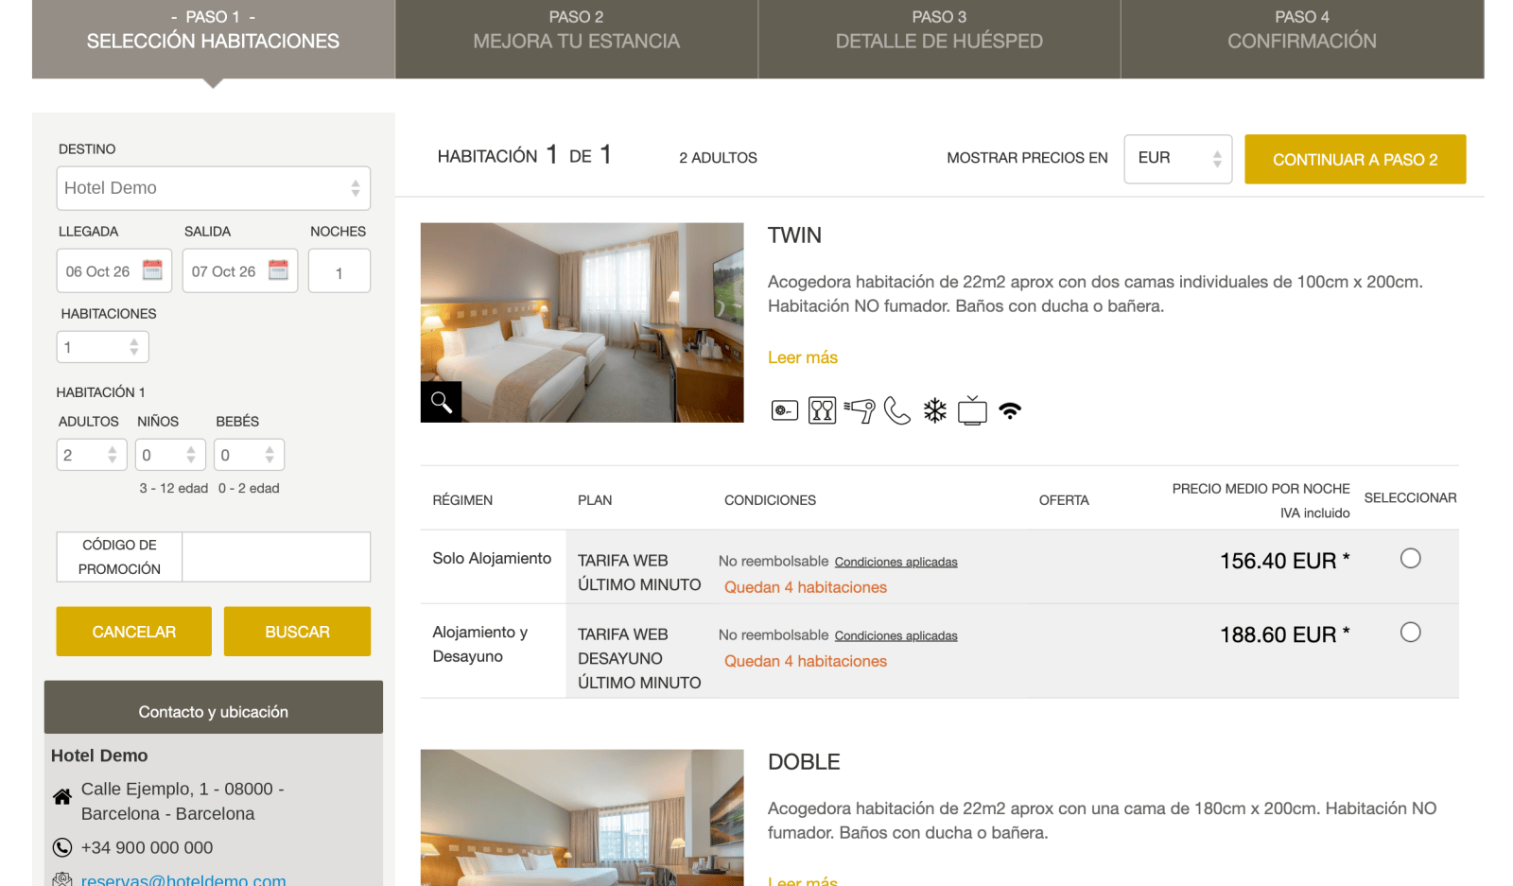The image size is (1513, 886).
Task: Open Condiciones aplicadas for Solo Alojamiento
Action: point(896,562)
